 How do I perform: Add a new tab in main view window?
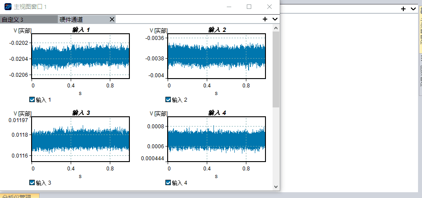pos(265,19)
